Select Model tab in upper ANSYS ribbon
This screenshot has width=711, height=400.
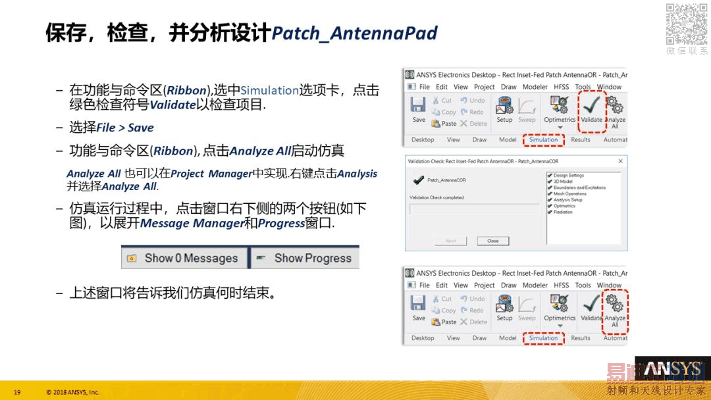[508, 139]
